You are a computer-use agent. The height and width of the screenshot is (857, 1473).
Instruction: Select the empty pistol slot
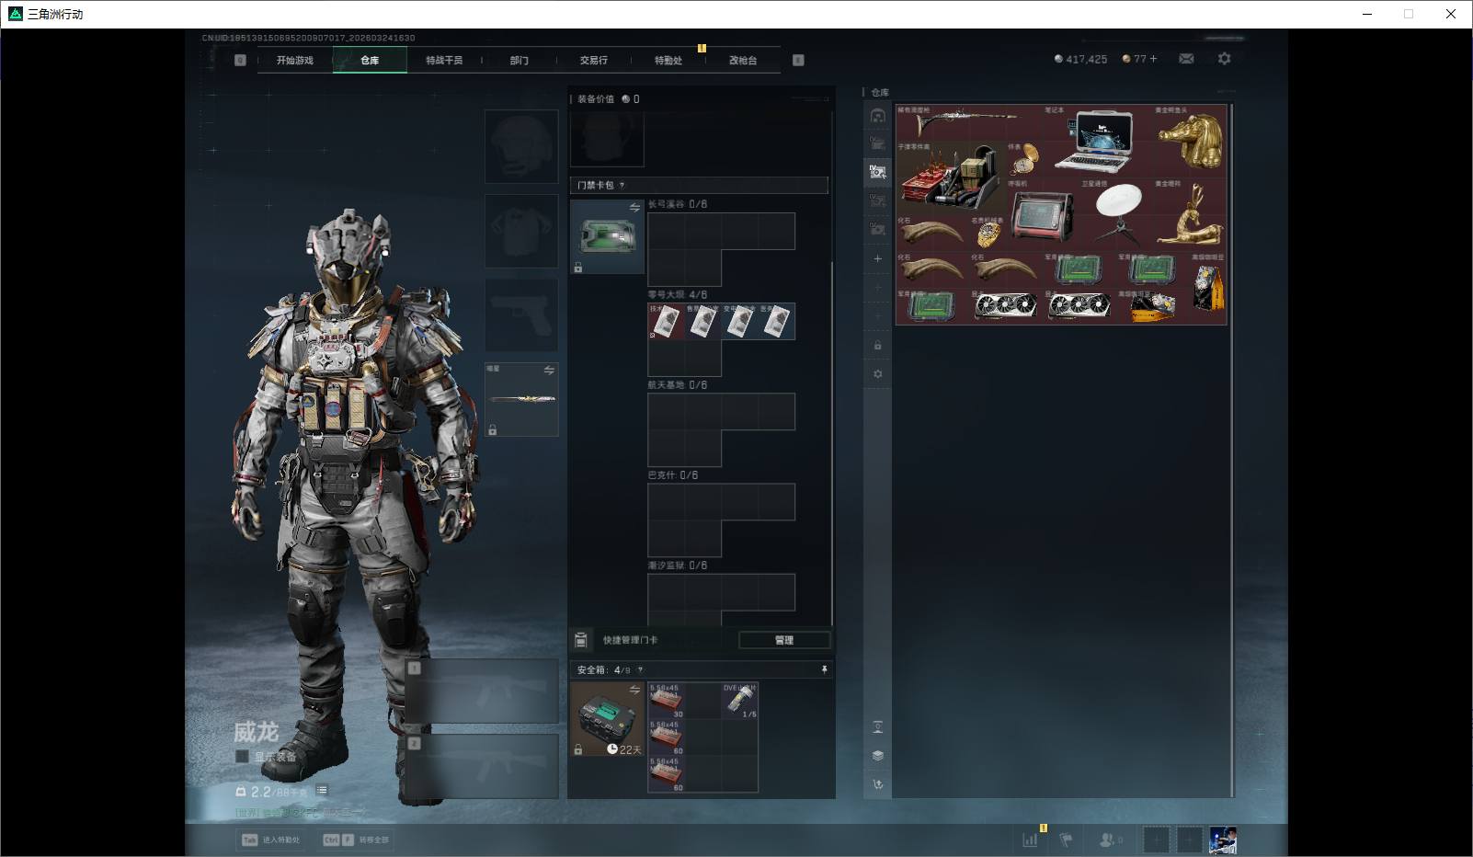pos(521,315)
